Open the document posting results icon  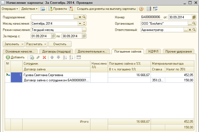click(71, 9)
